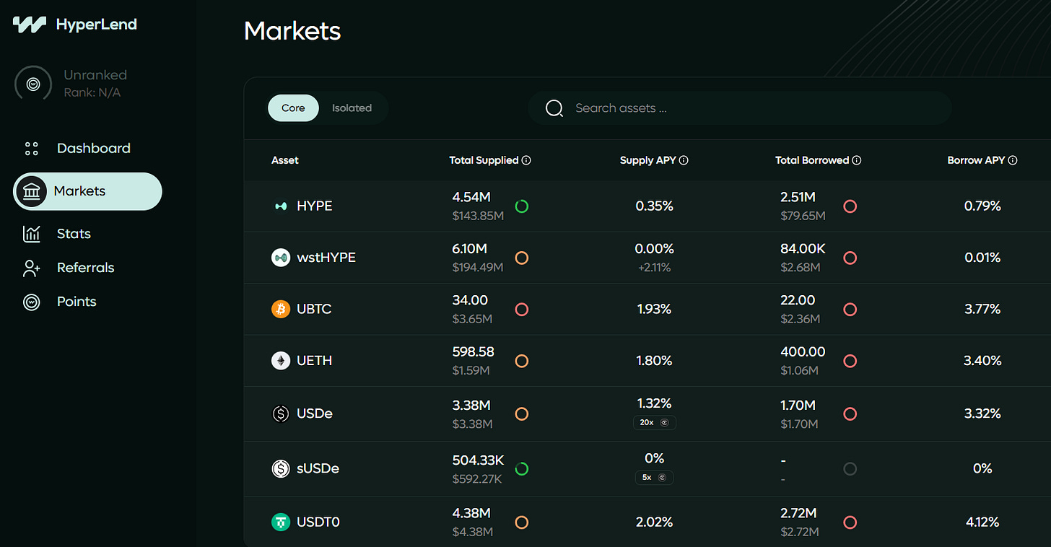
Task: Click USDT0 borrow cap ring indicator
Action: [850, 522]
